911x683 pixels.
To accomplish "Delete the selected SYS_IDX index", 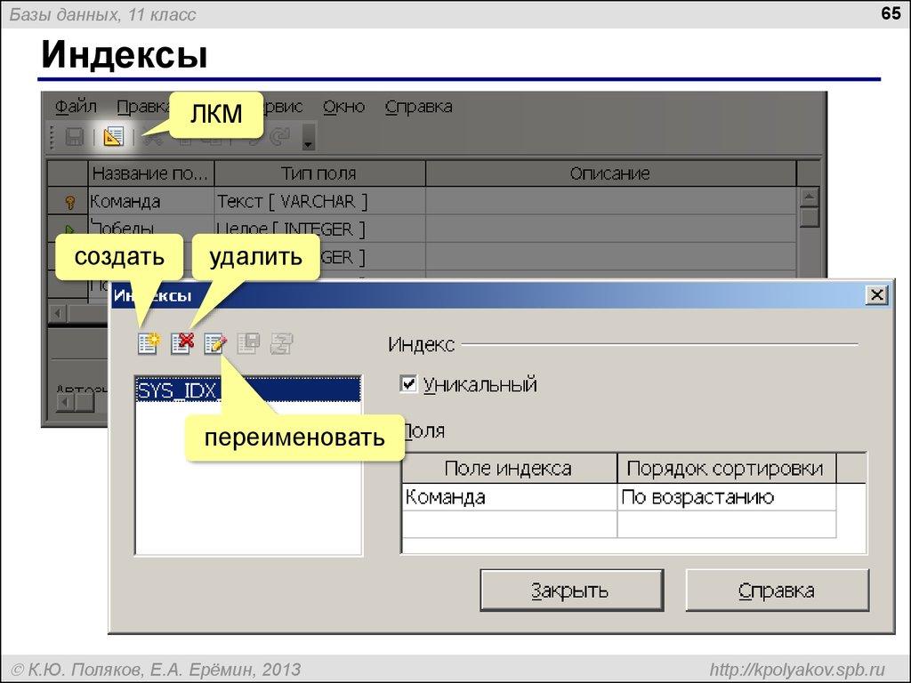I will (x=181, y=343).
